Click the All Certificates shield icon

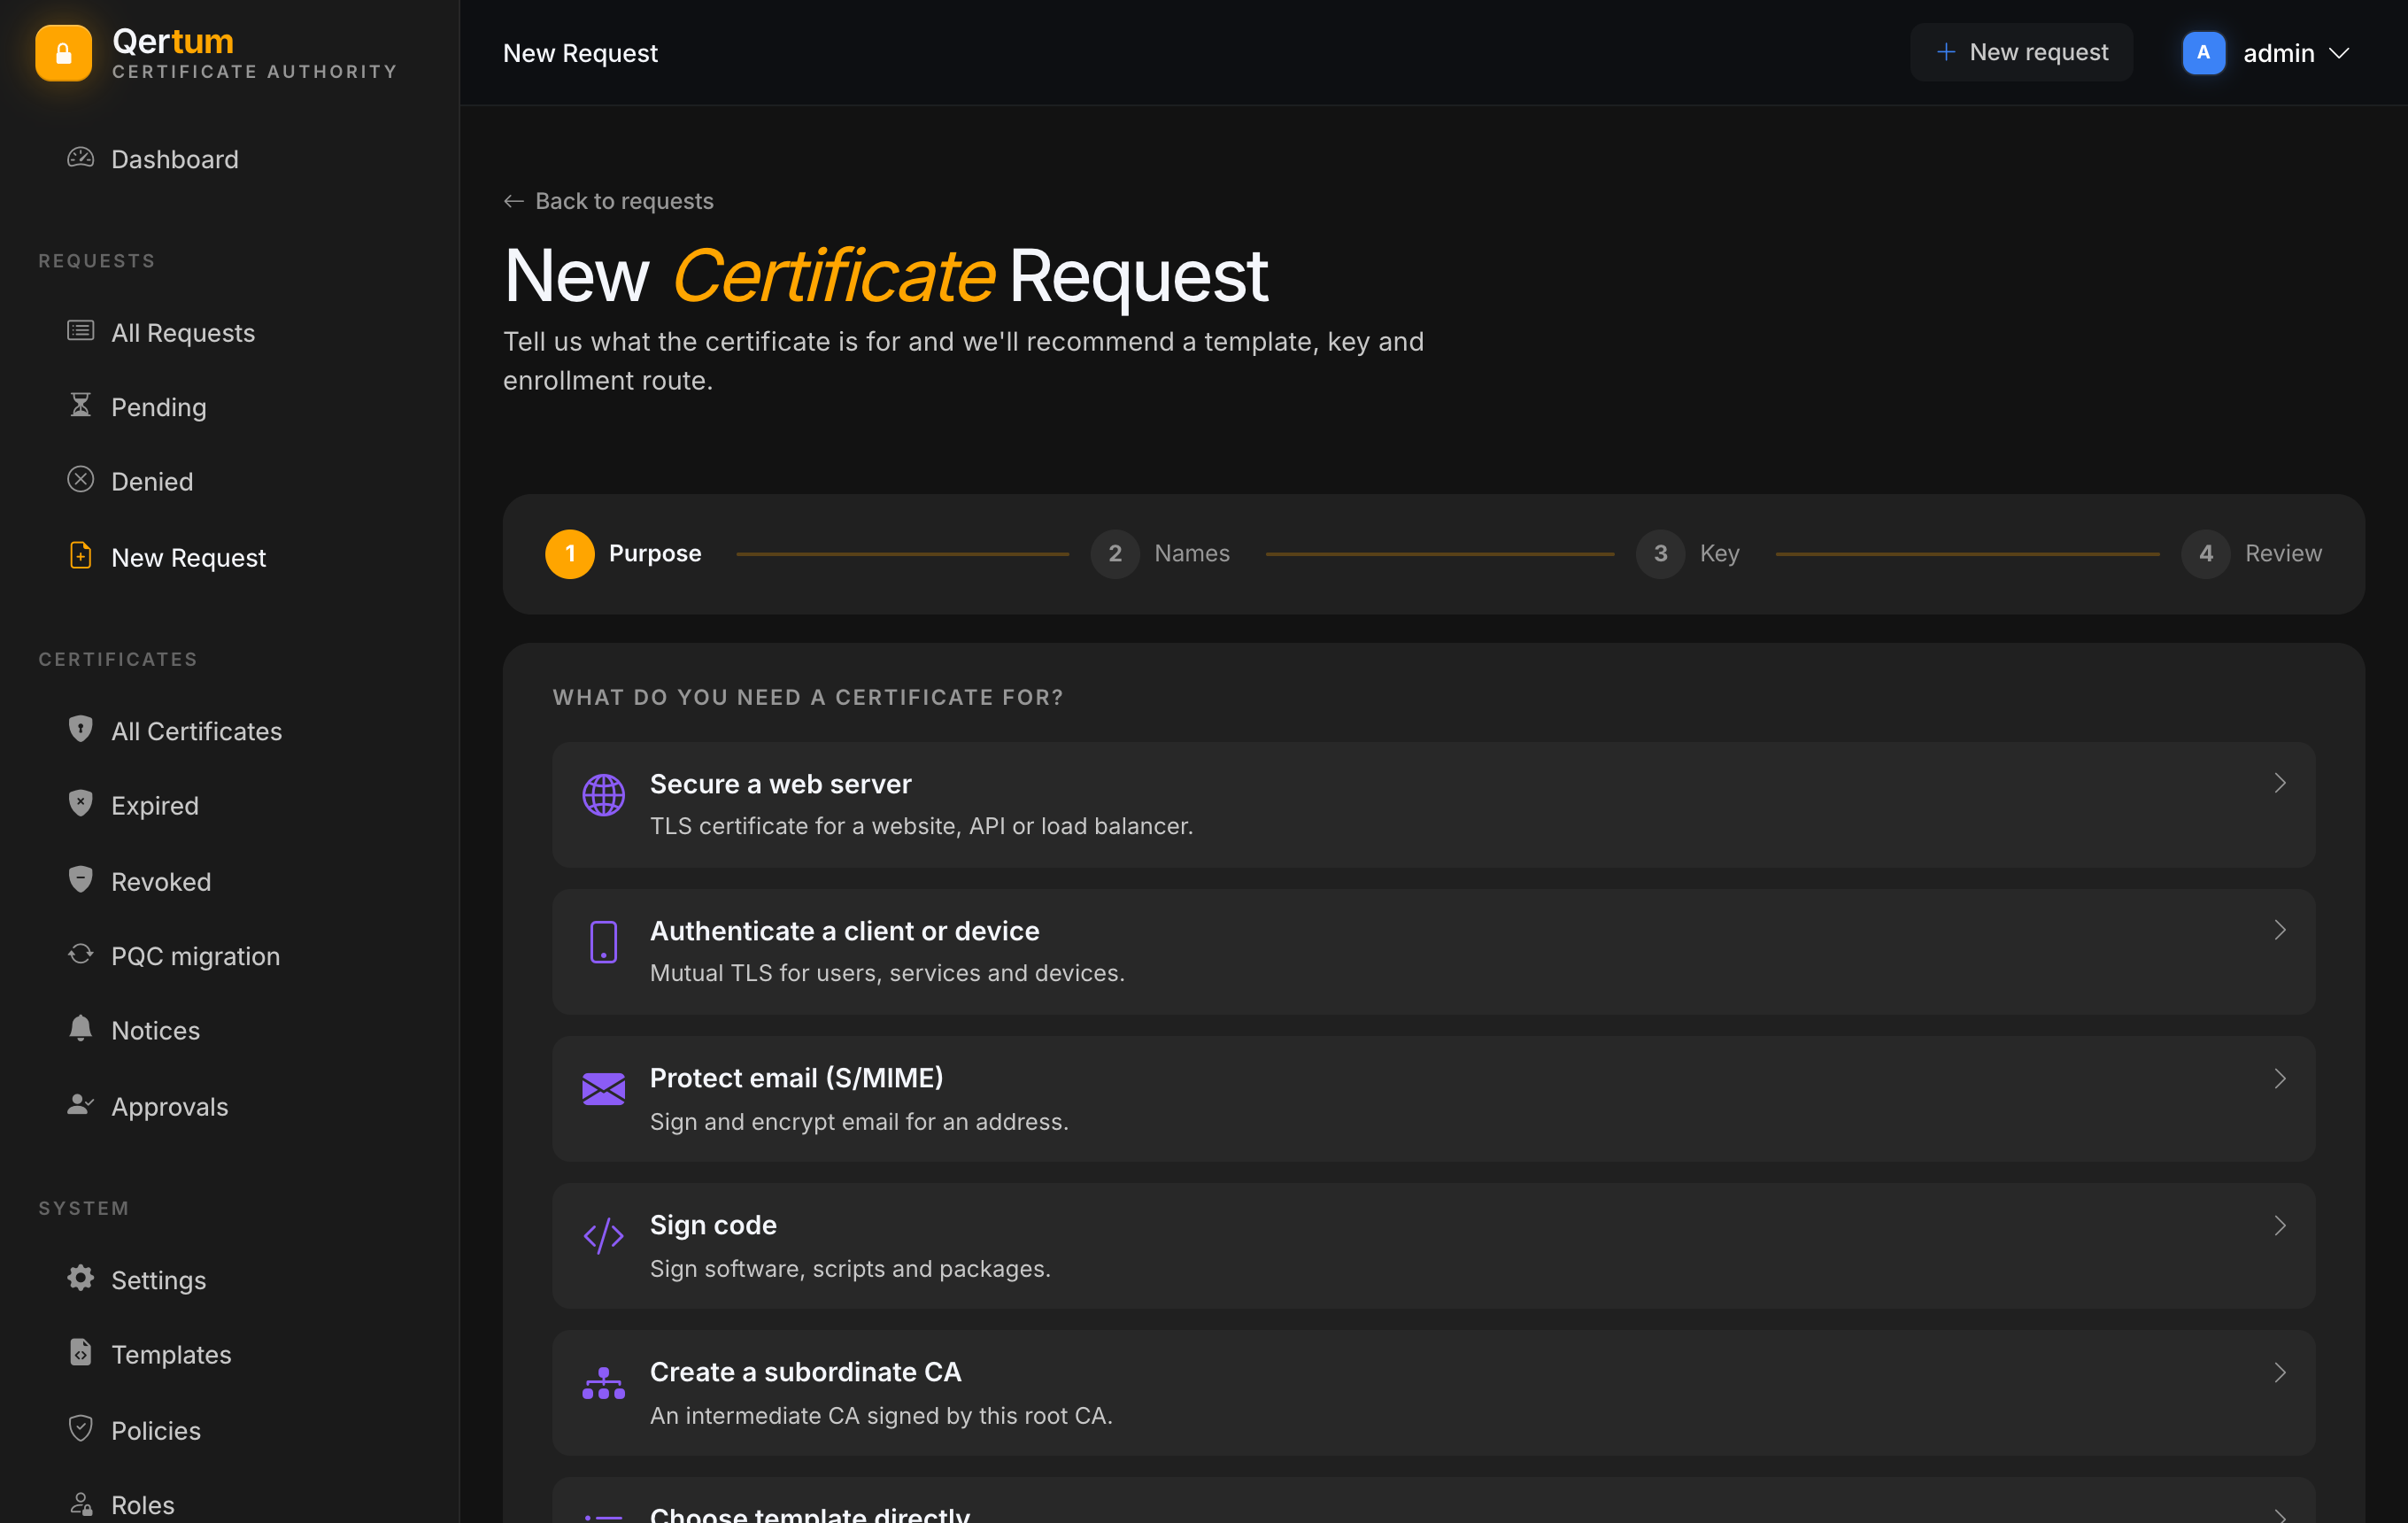[81, 729]
